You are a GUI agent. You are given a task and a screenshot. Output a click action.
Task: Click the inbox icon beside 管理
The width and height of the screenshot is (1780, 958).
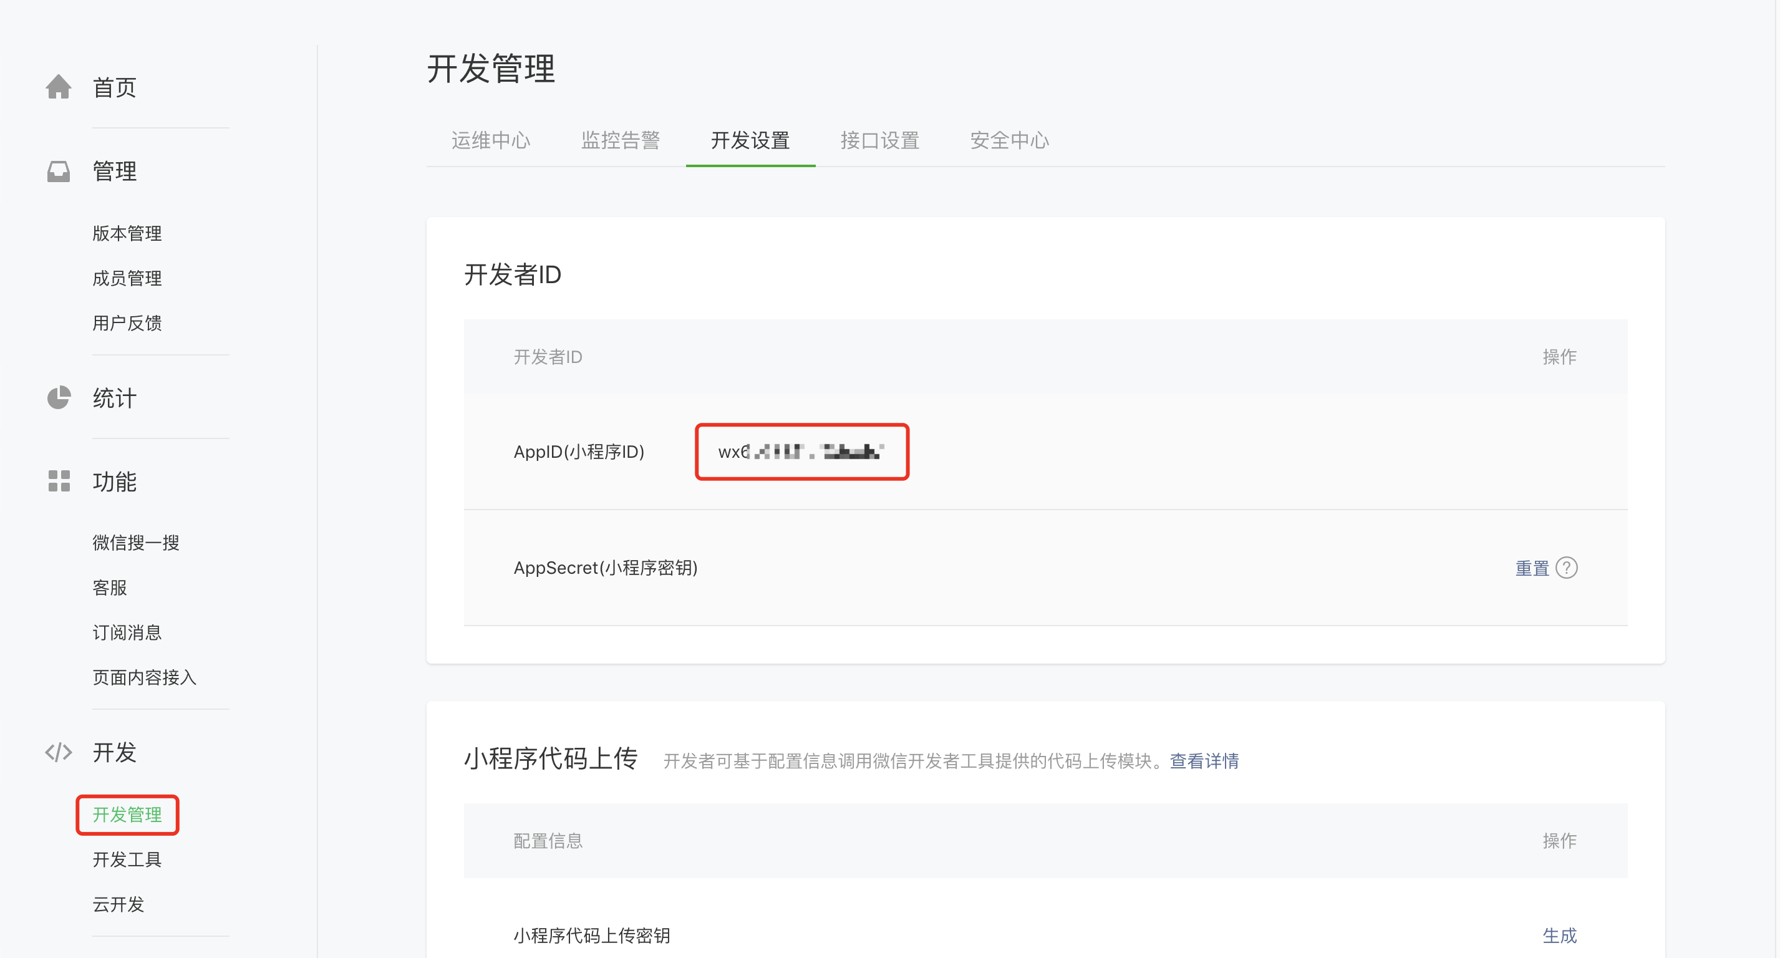(59, 172)
